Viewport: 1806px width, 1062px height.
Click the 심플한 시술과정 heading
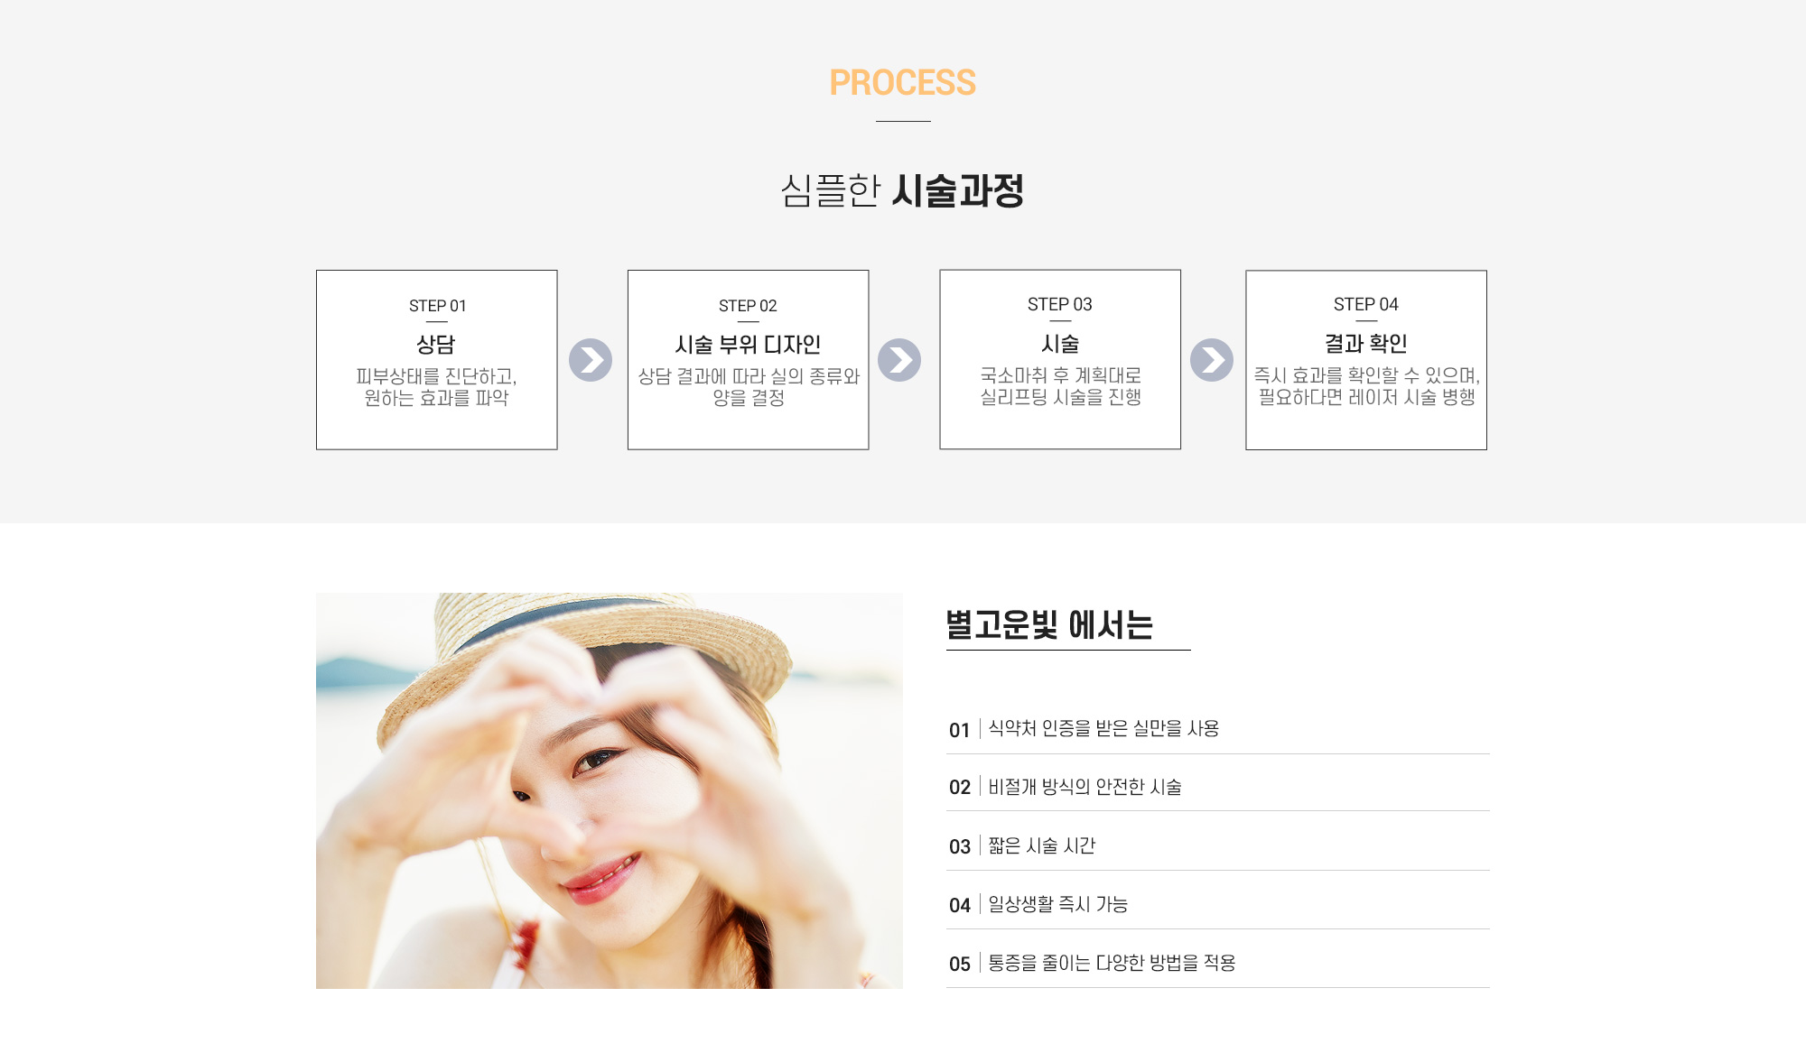click(x=903, y=190)
